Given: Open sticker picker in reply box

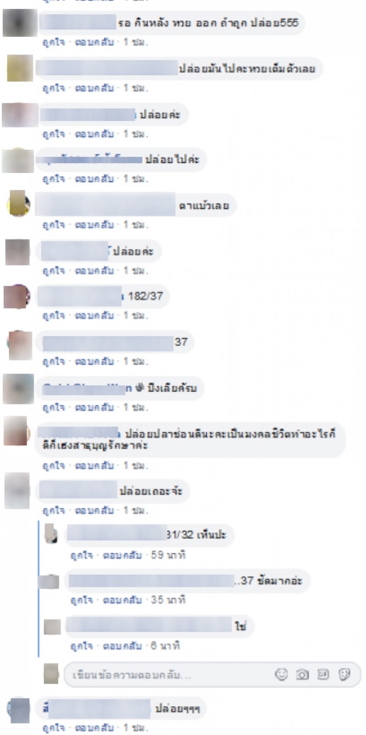Looking at the screenshot, I should (x=344, y=674).
